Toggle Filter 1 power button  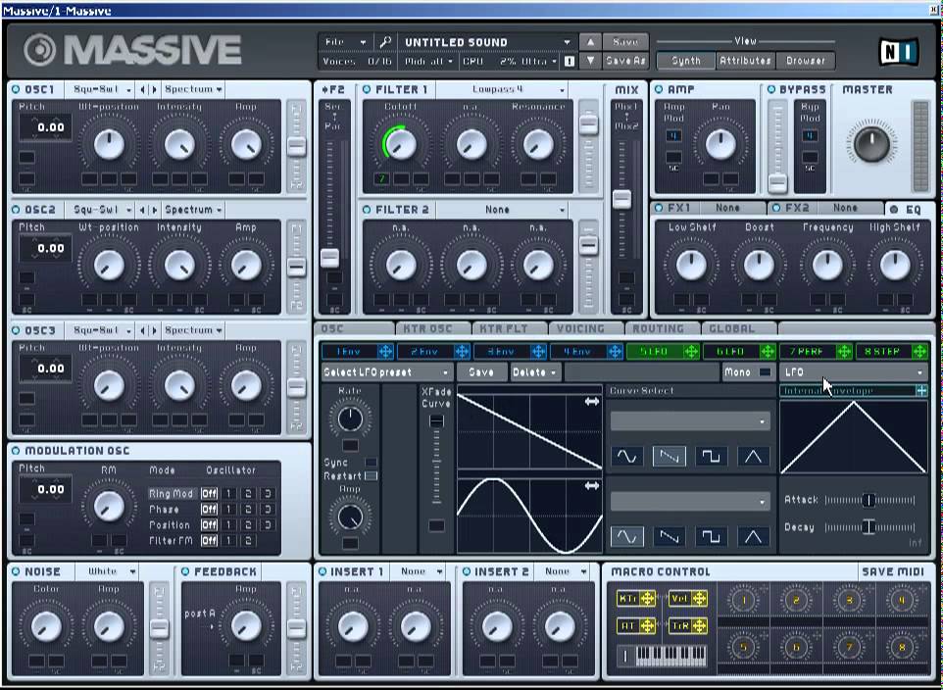point(367,89)
